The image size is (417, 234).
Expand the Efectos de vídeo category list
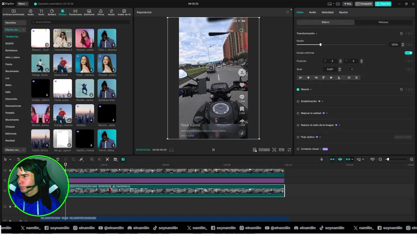15,30
